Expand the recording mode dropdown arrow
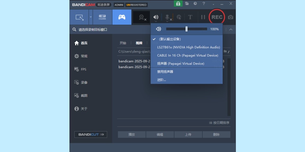 tap(90, 17)
